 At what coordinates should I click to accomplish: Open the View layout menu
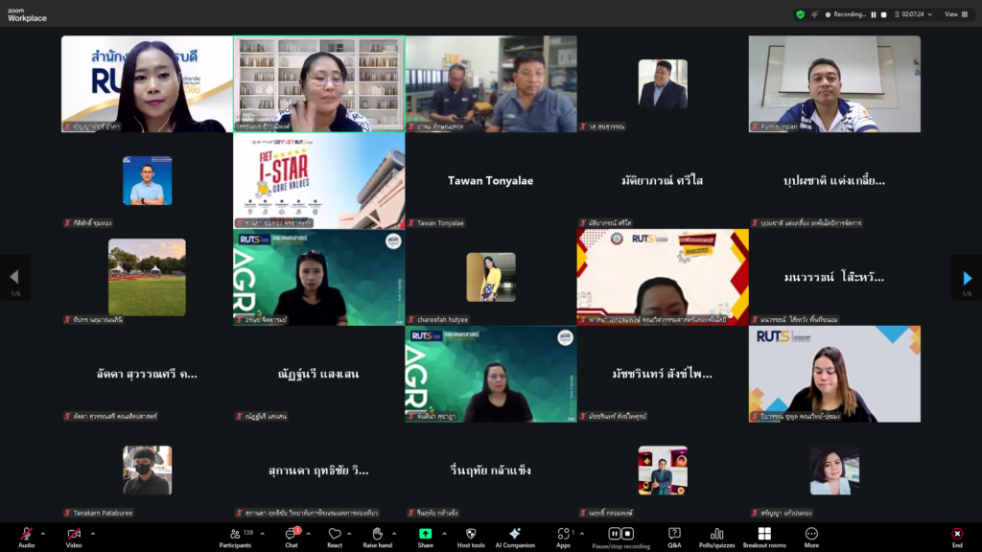(954, 14)
